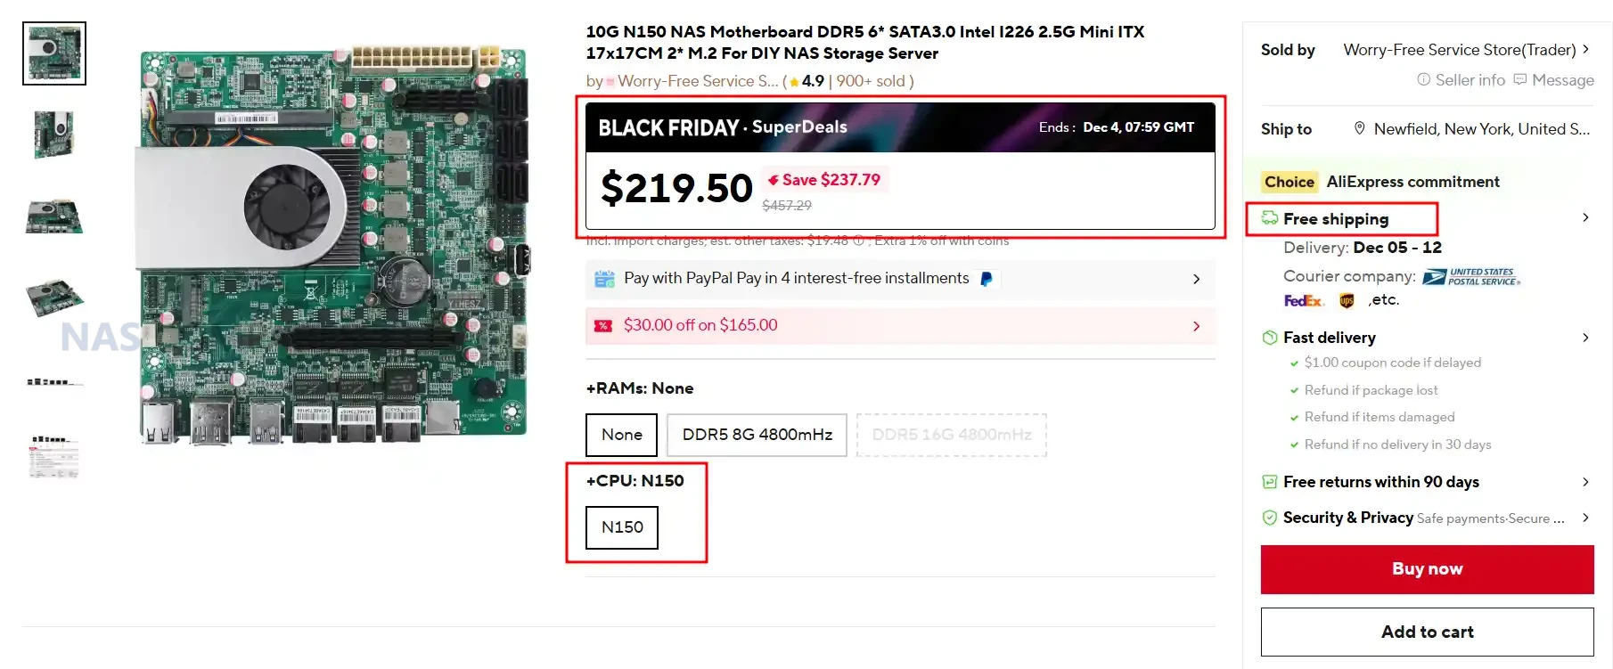Select the second motherboard thumbnail image

(54, 134)
